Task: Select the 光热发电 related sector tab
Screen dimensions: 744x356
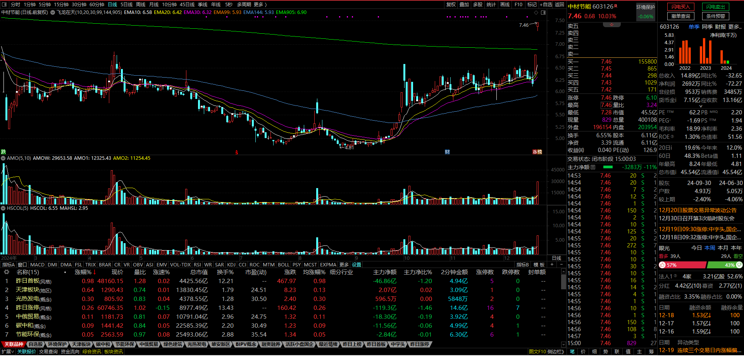Action: [196, 344]
